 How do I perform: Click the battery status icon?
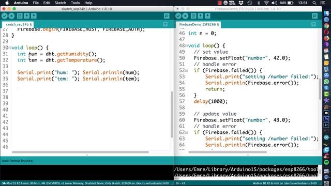pos(291,3)
